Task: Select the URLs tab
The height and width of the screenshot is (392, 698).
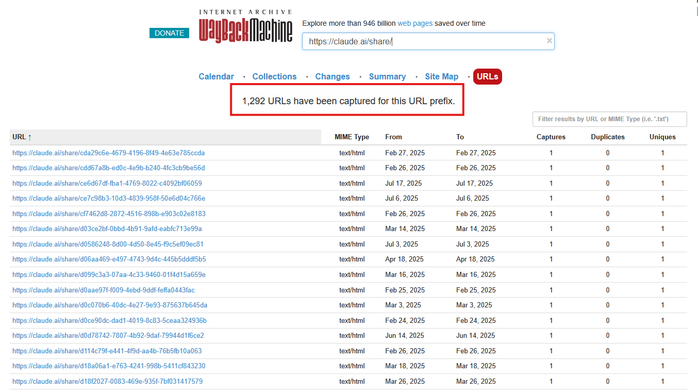Action: [488, 76]
